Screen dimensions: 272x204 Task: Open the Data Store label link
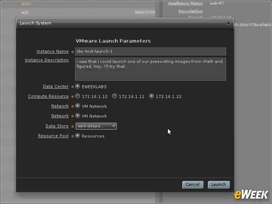point(57,126)
